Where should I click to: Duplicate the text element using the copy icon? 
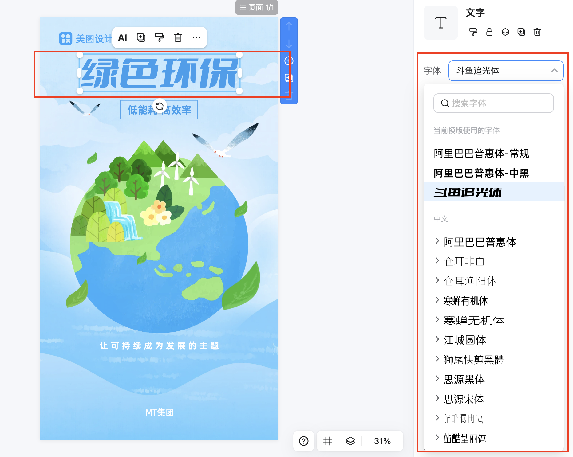coord(521,32)
